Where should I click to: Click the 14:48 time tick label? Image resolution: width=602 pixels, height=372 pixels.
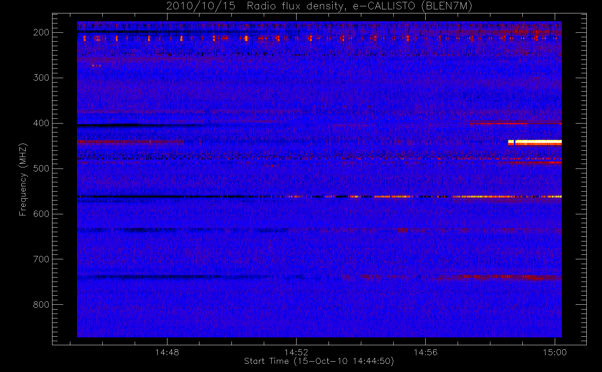(167, 352)
